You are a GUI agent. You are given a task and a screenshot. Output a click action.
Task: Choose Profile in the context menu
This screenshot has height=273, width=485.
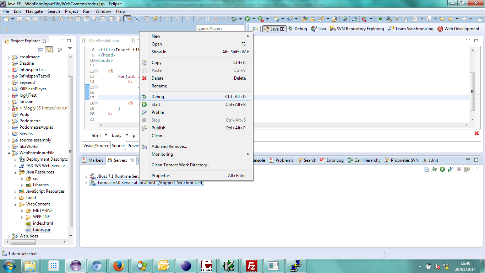[196, 112]
